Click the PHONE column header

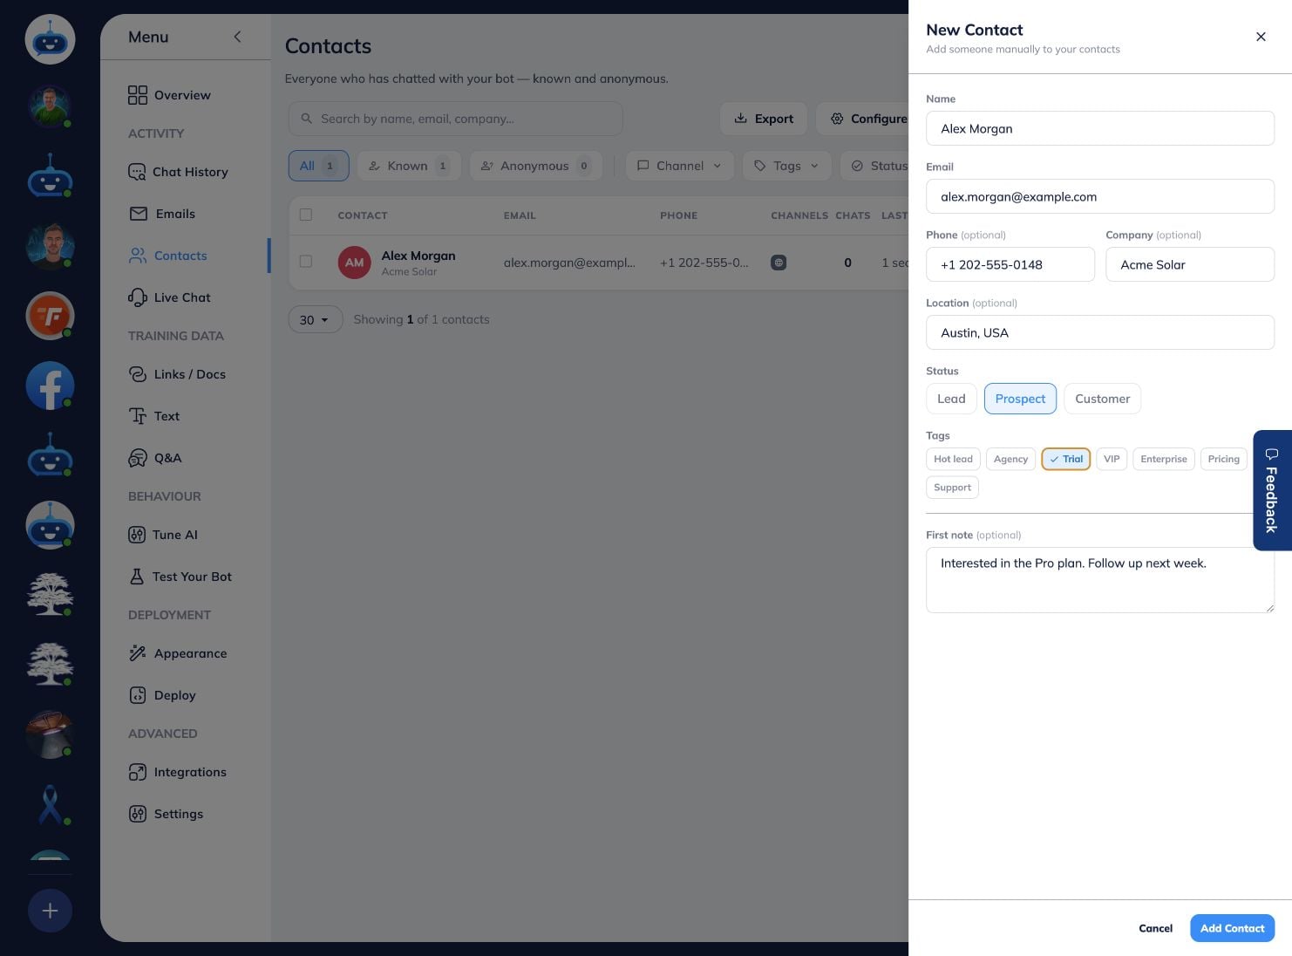(x=678, y=215)
